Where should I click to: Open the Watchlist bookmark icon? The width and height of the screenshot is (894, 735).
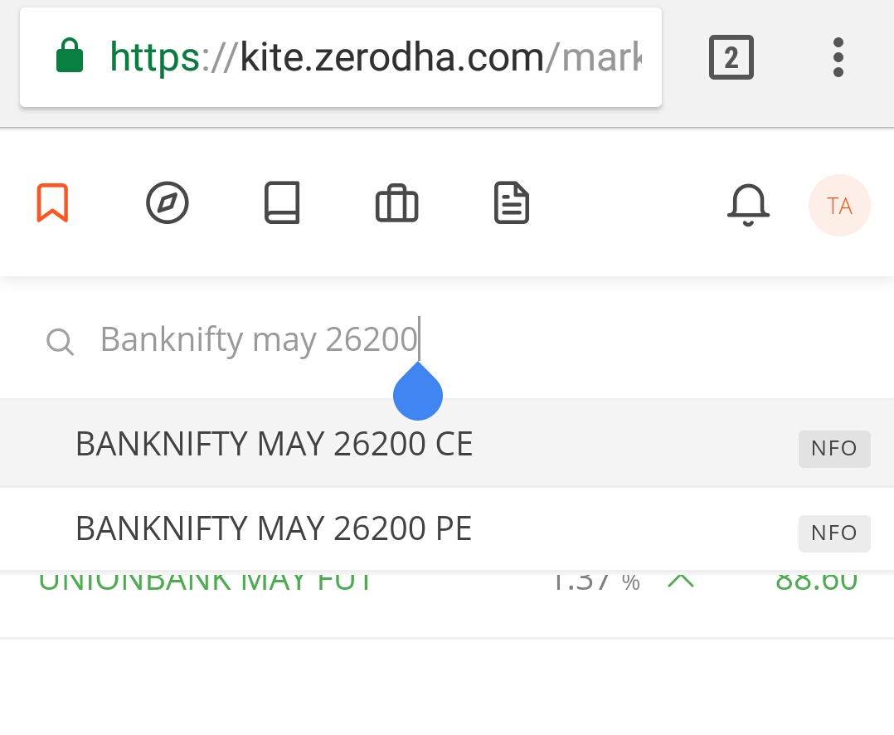(53, 202)
